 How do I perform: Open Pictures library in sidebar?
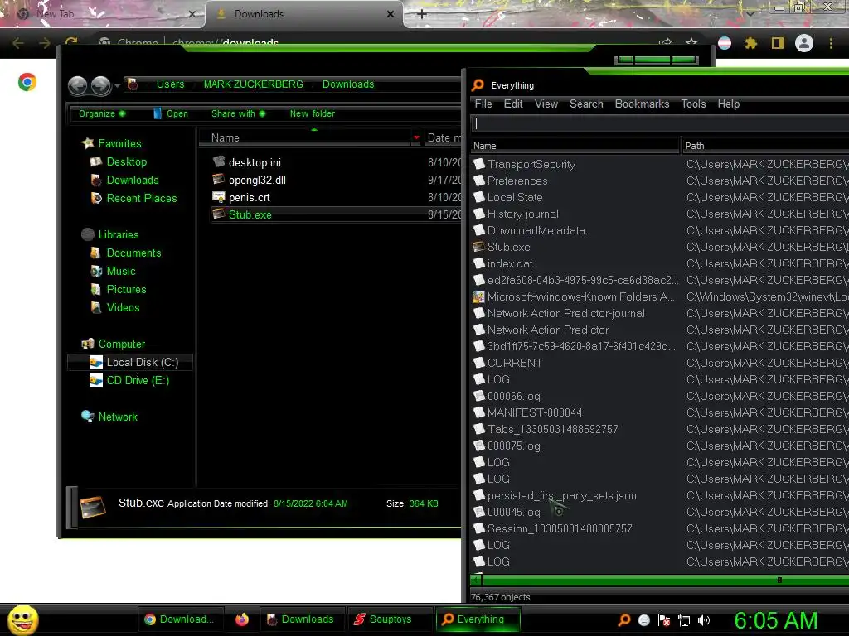click(126, 289)
